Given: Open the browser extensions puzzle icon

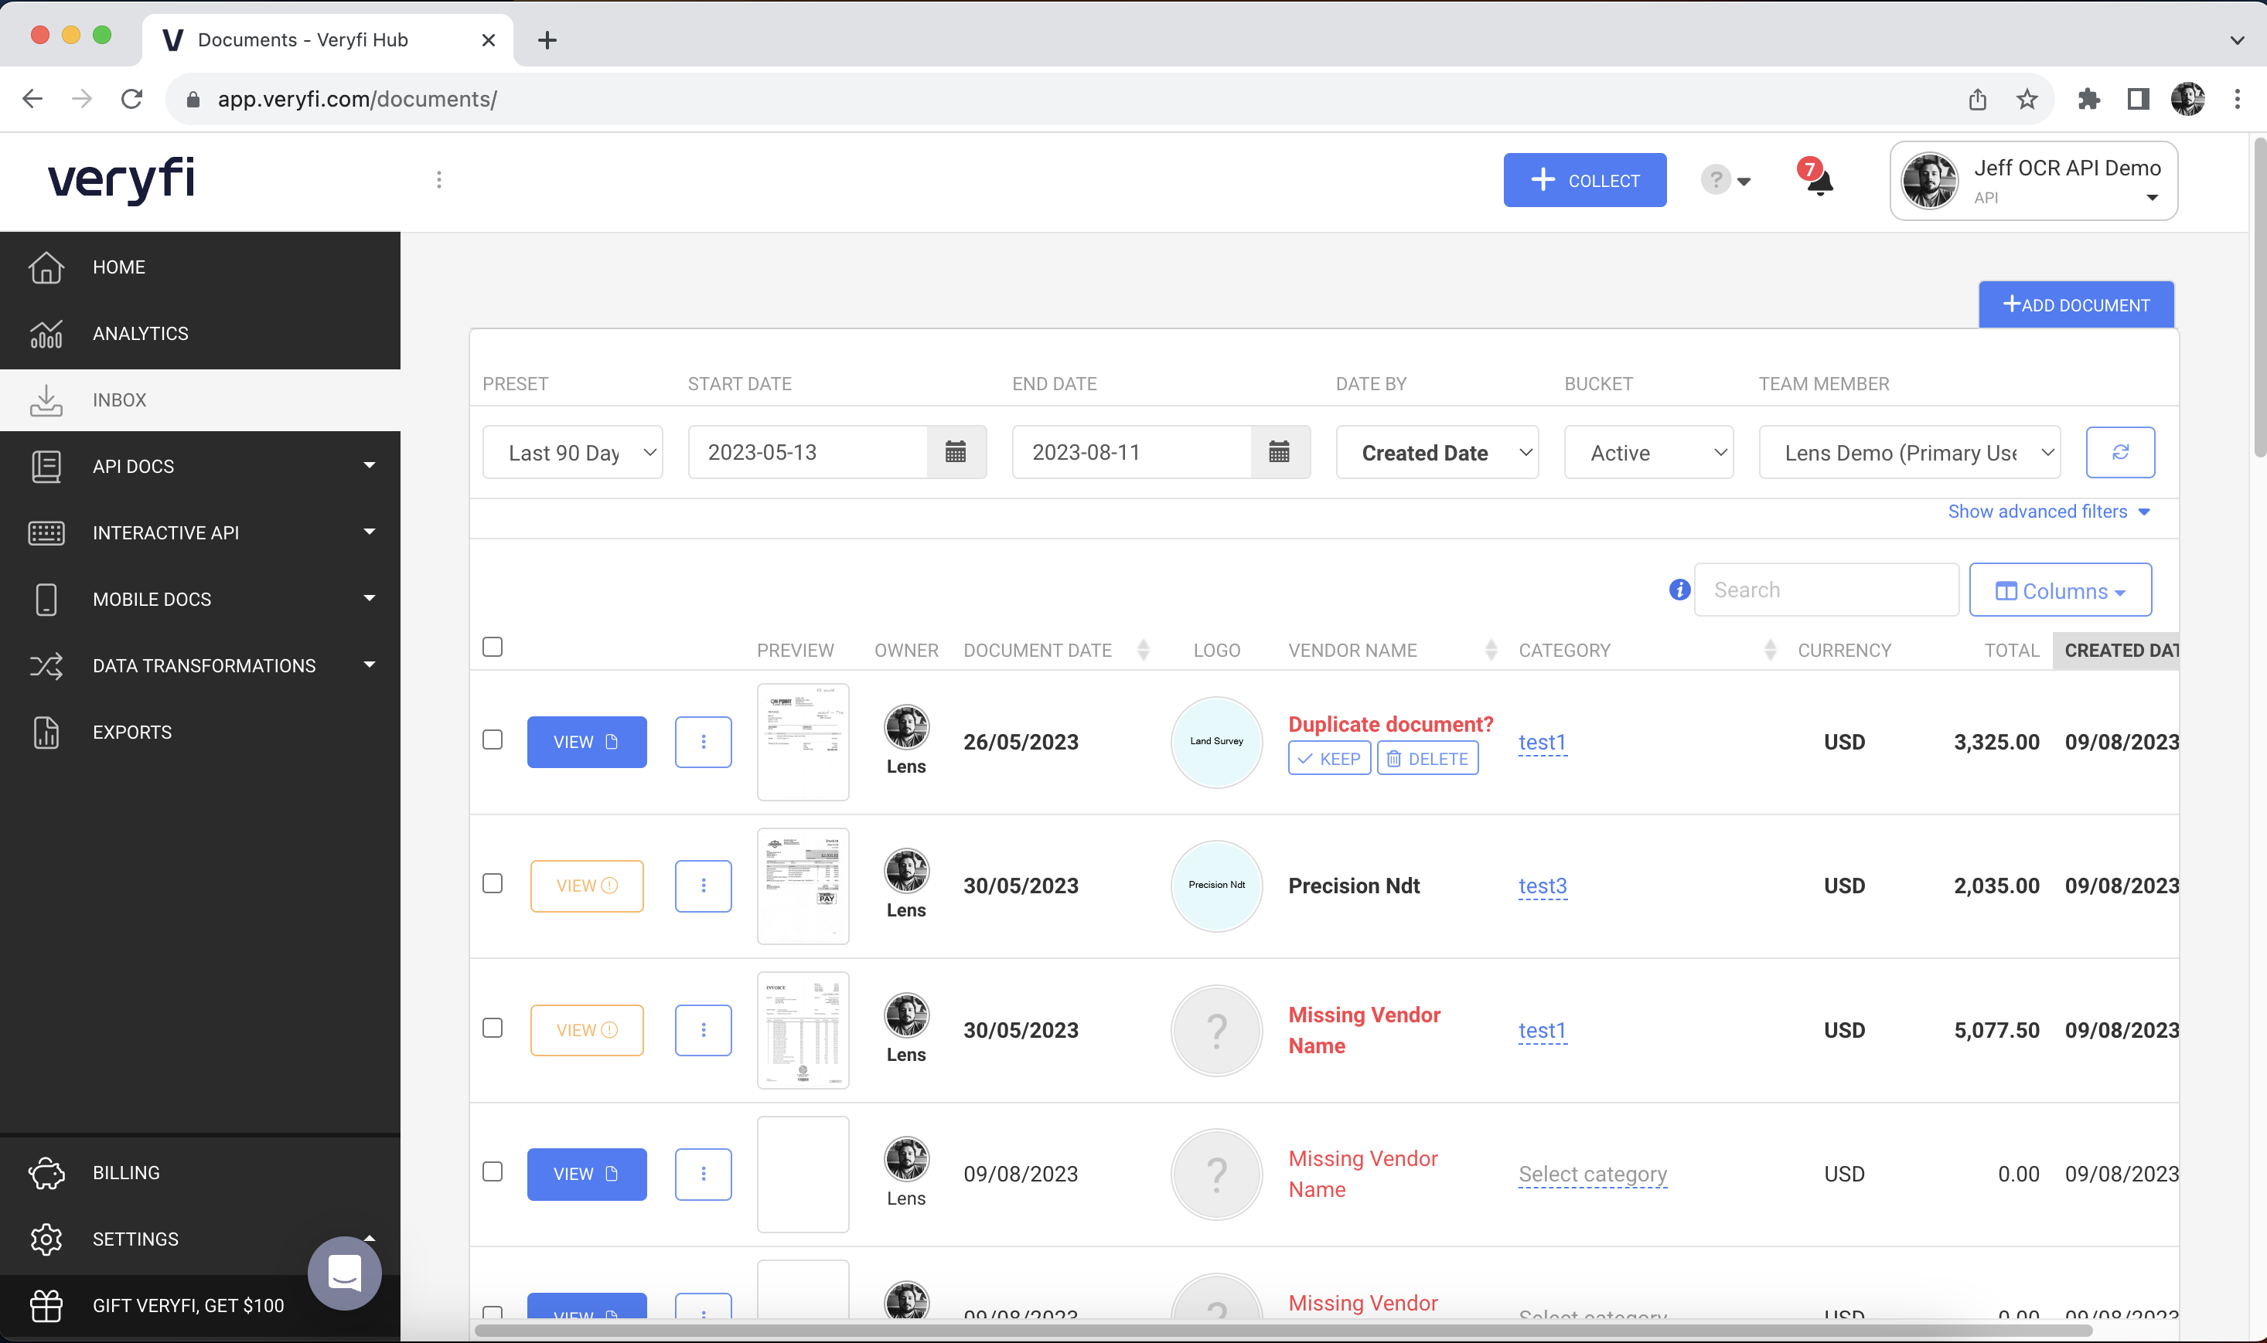Looking at the screenshot, I should click(2088, 99).
